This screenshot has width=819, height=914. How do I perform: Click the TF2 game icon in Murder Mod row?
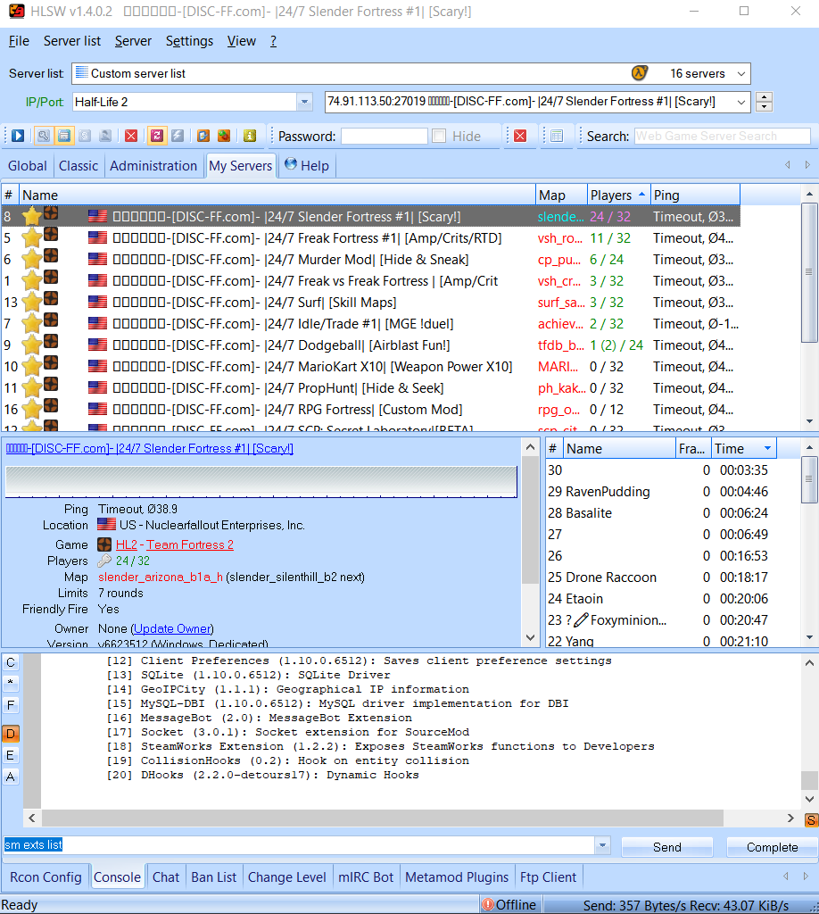click(51, 256)
